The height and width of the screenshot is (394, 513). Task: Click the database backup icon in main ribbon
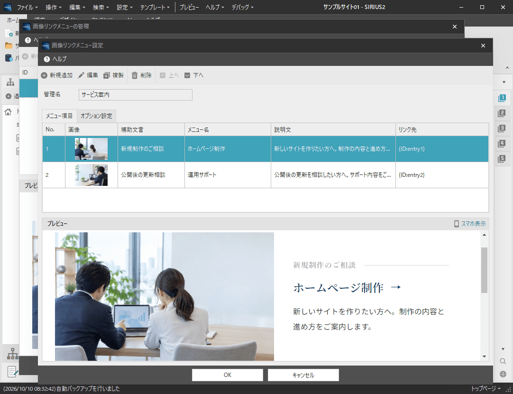click(9, 58)
